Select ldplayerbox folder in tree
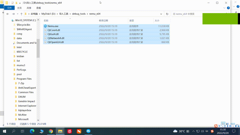This screenshot has height=135, width=240. point(25,110)
